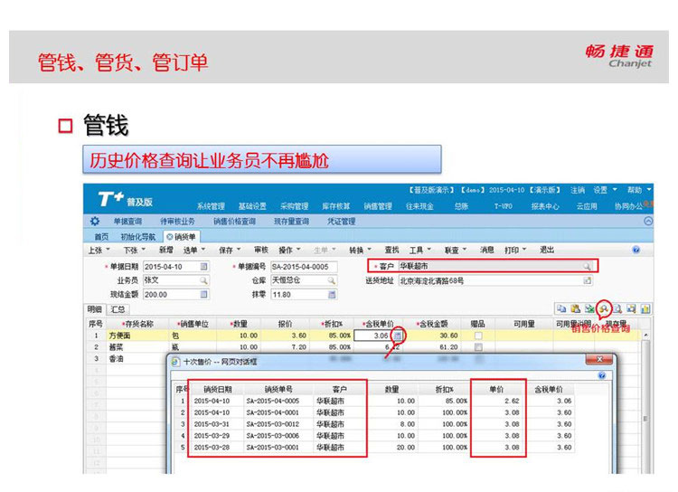Open the 单据查询 shortcut link
The height and width of the screenshot is (492, 678).
pyautogui.click(x=127, y=221)
